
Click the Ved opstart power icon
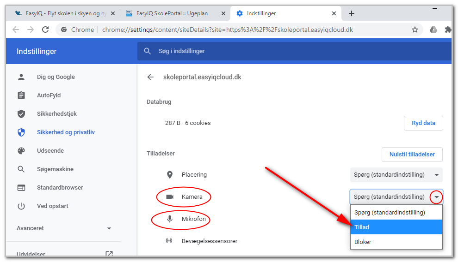[x=21, y=206]
